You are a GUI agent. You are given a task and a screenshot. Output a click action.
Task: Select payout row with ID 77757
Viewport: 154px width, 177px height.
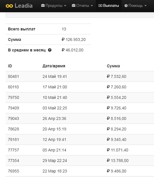coord(80,150)
